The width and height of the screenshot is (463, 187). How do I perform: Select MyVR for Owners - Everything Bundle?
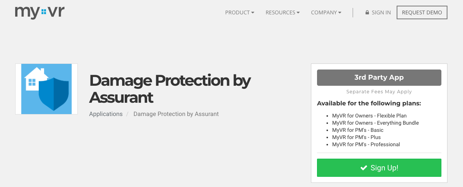(x=375, y=123)
